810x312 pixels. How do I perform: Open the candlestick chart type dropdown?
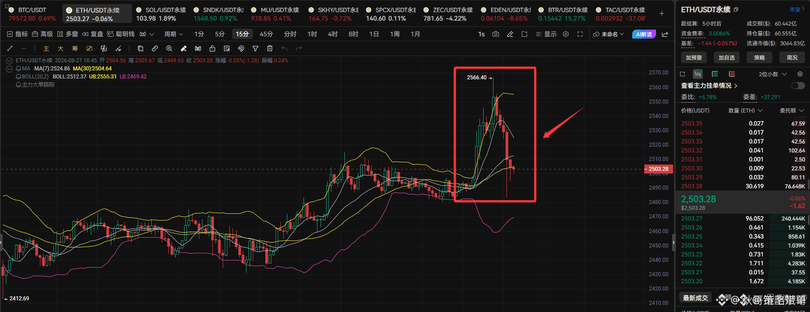coord(147,34)
